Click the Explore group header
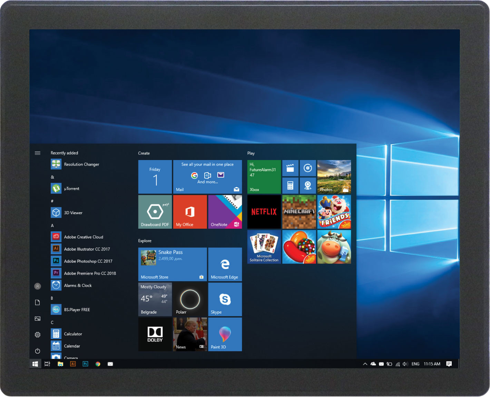Screen dimensions: 490x397 coord(145,241)
